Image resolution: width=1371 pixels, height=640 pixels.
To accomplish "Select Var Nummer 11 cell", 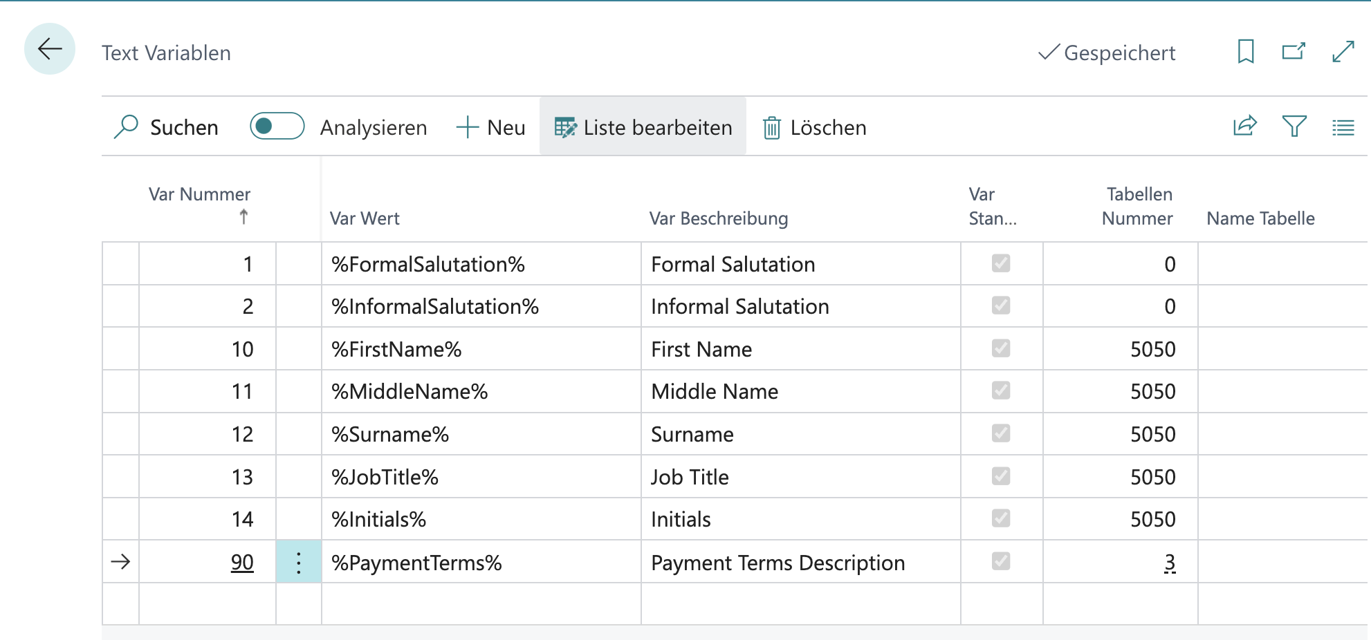I will [x=208, y=391].
